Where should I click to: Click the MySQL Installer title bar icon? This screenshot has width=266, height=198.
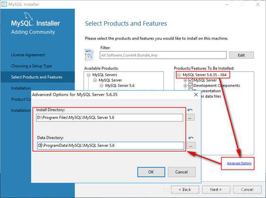[4, 4]
